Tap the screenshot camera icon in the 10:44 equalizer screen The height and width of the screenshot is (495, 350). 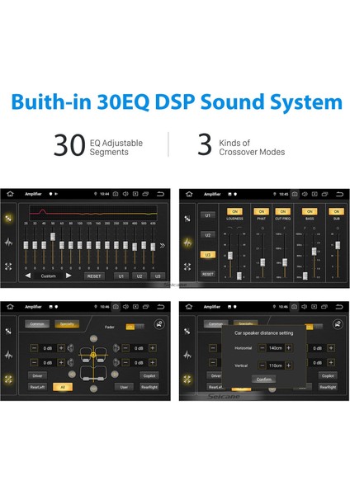pos(116,194)
